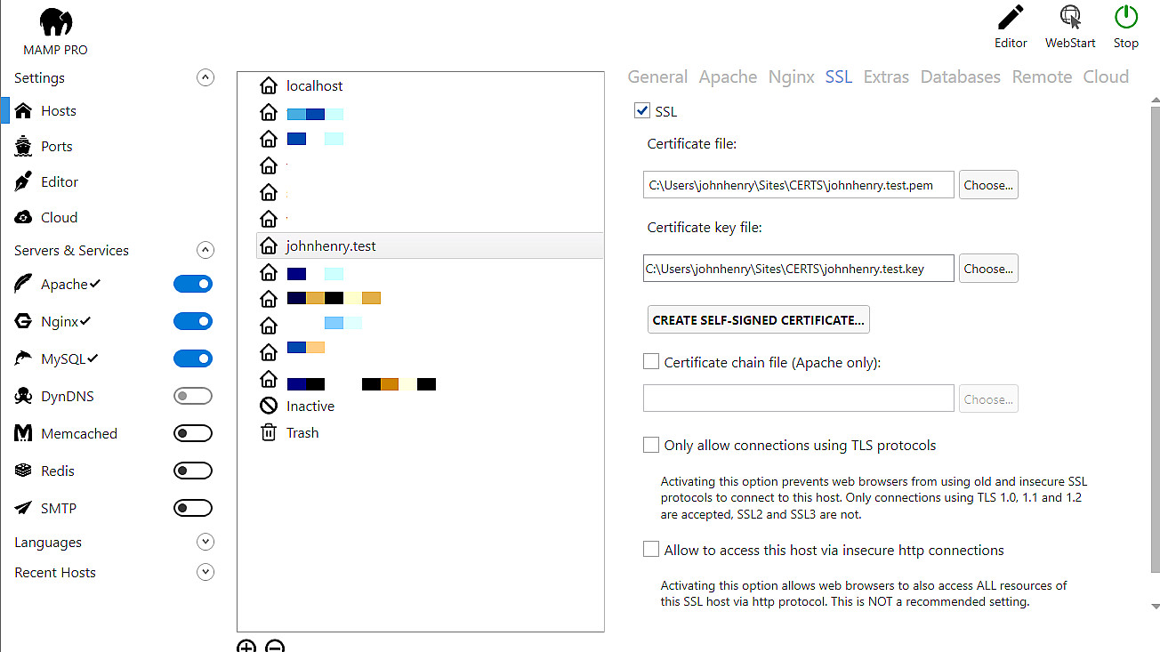Switch to the Databases tab
1160x652 pixels.
click(960, 76)
